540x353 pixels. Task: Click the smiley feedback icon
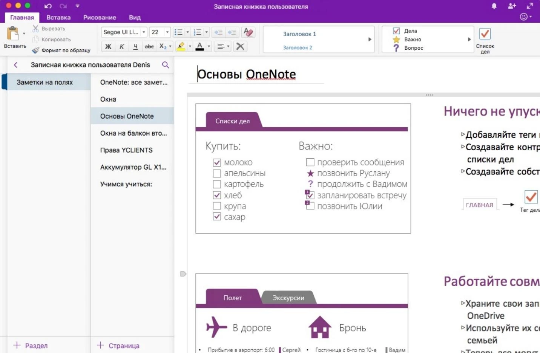point(523,17)
